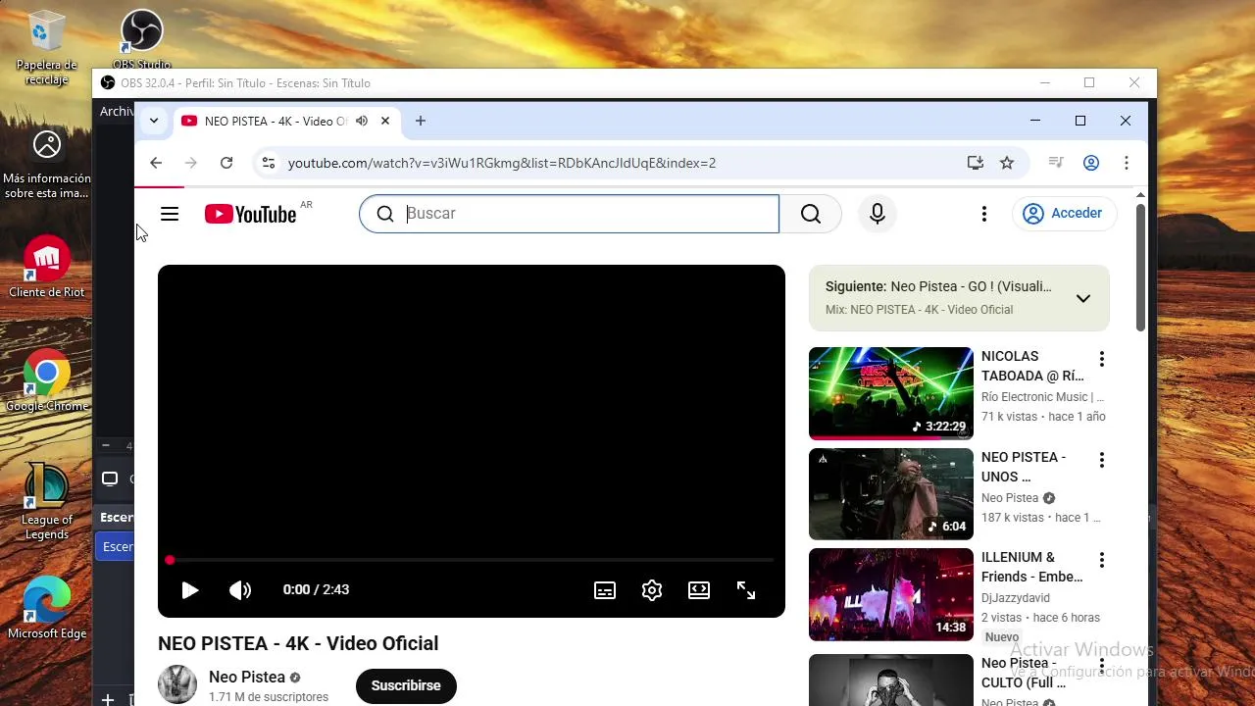Switch to theater mode

pos(699,590)
